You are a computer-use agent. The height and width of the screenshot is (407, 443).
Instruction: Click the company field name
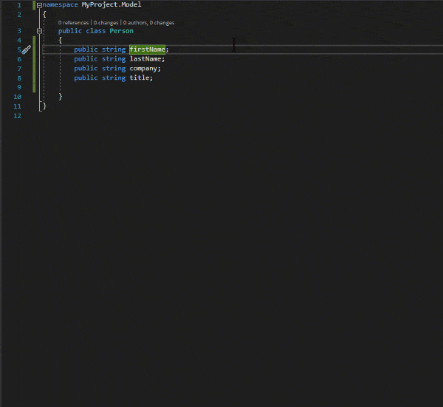click(x=143, y=69)
